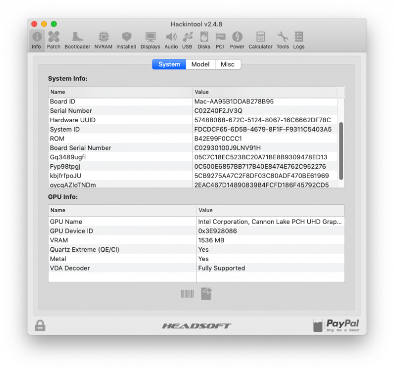394x371 pixels.
Task: Select the Serial Number row label
Action: point(71,111)
